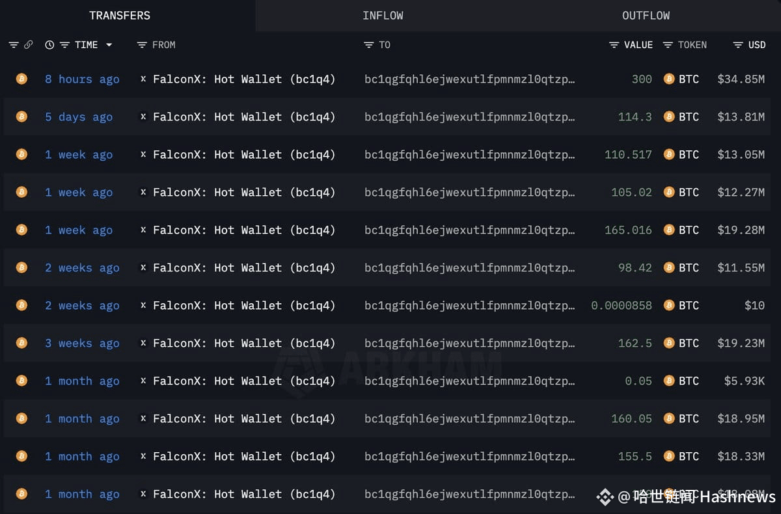Select the USD amount $12.27M
Screen dimensions: 781x514
741,192
